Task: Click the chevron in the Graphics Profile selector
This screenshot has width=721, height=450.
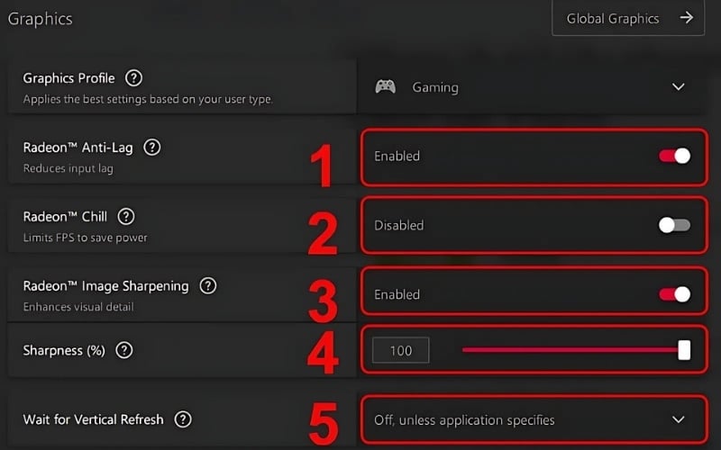Action: coord(679,87)
